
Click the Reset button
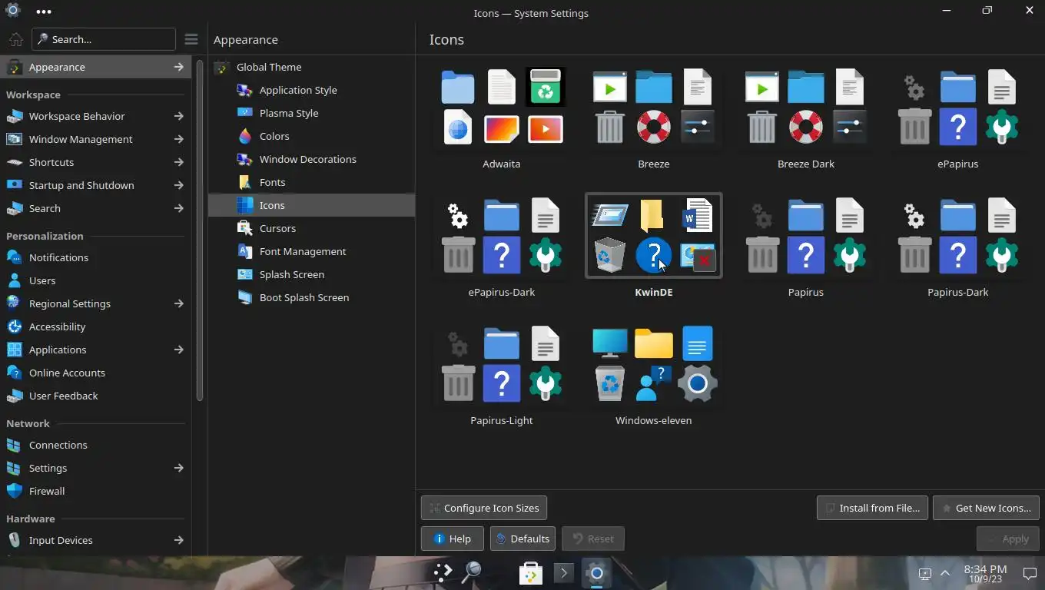point(593,539)
